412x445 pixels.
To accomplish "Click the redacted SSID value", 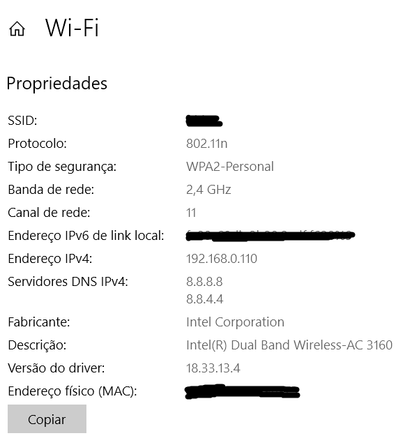I will click(x=204, y=121).
